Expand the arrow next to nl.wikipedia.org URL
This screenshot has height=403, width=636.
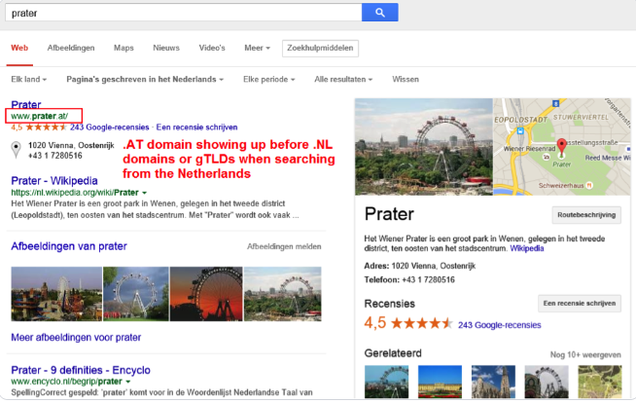[144, 193]
